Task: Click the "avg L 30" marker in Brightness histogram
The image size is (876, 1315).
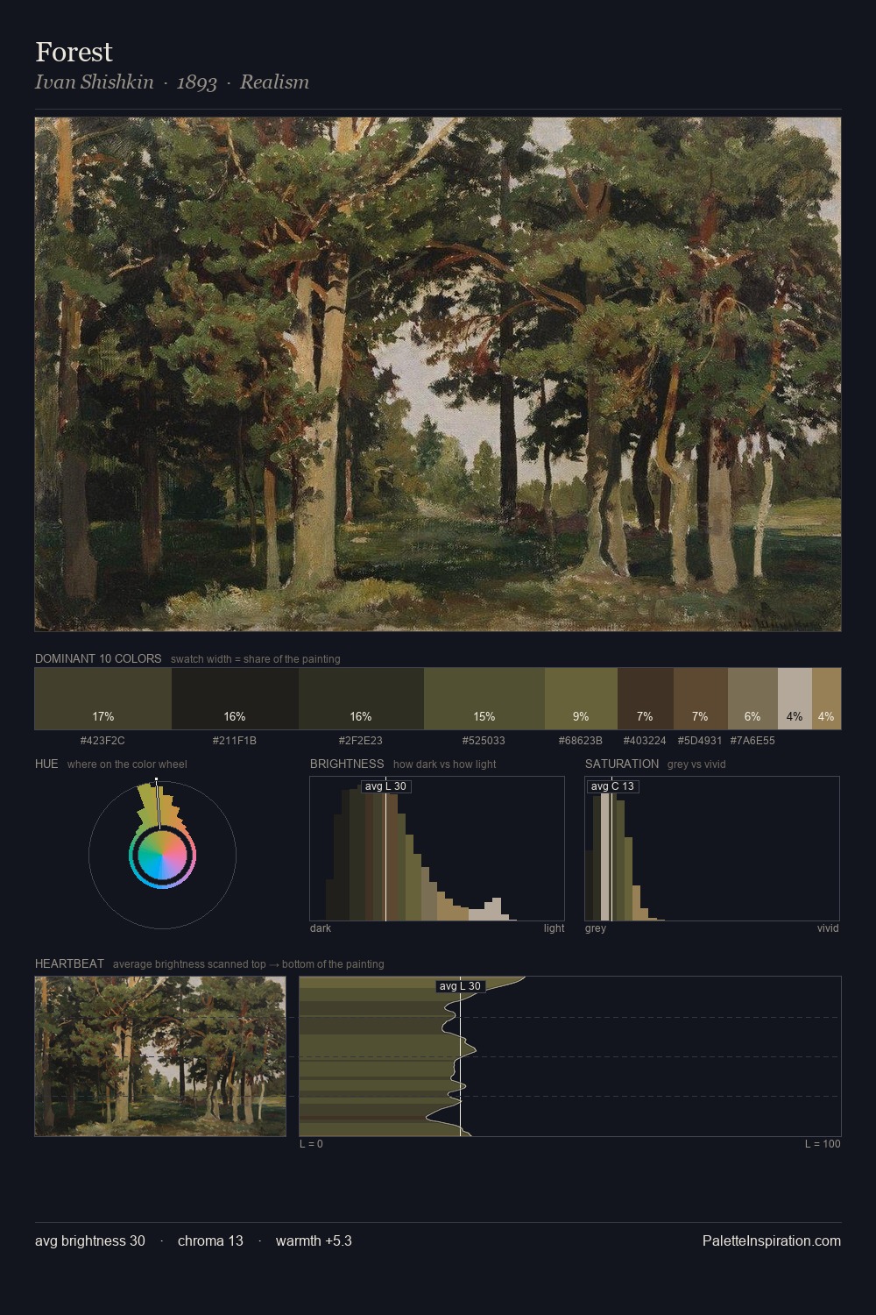Action: pyautogui.click(x=385, y=786)
